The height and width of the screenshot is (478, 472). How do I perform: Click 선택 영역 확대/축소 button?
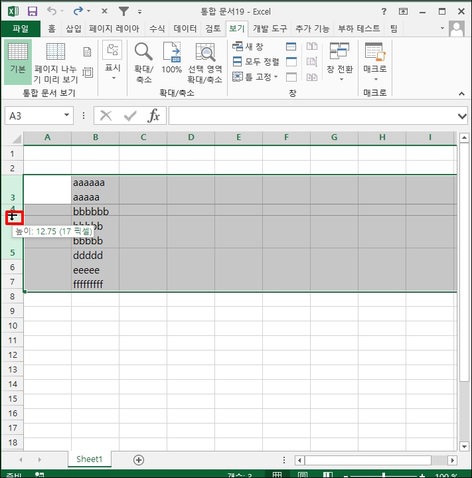[205, 63]
